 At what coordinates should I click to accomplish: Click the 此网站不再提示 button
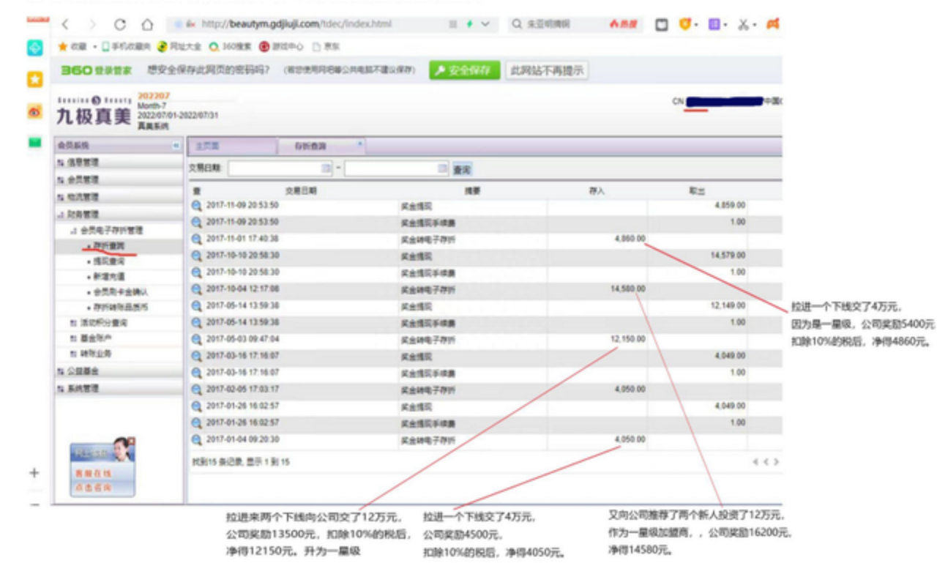coord(547,70)
